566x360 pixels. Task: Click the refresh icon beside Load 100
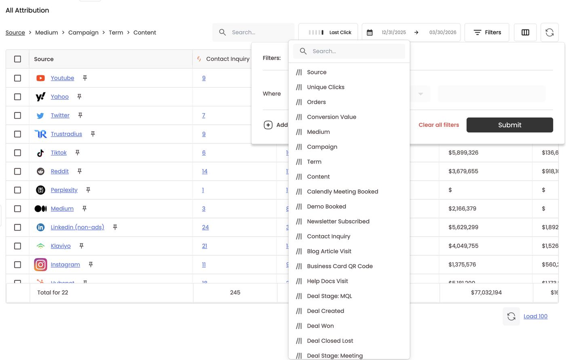tap(511, 316)
